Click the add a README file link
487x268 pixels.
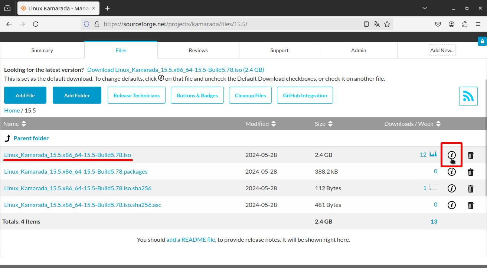point(191,239)
